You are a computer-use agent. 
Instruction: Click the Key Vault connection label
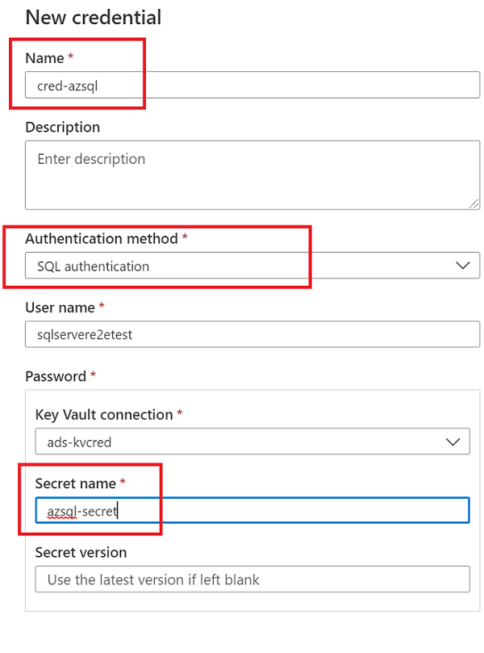coord(103,414)
